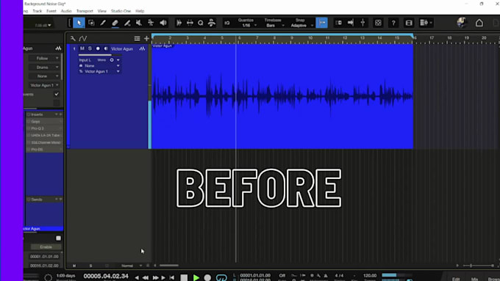Image resolution: width=500 pixels, height=281 pixels.
Task: Open Drums dropdown in inspector
Action: [43, 67]
